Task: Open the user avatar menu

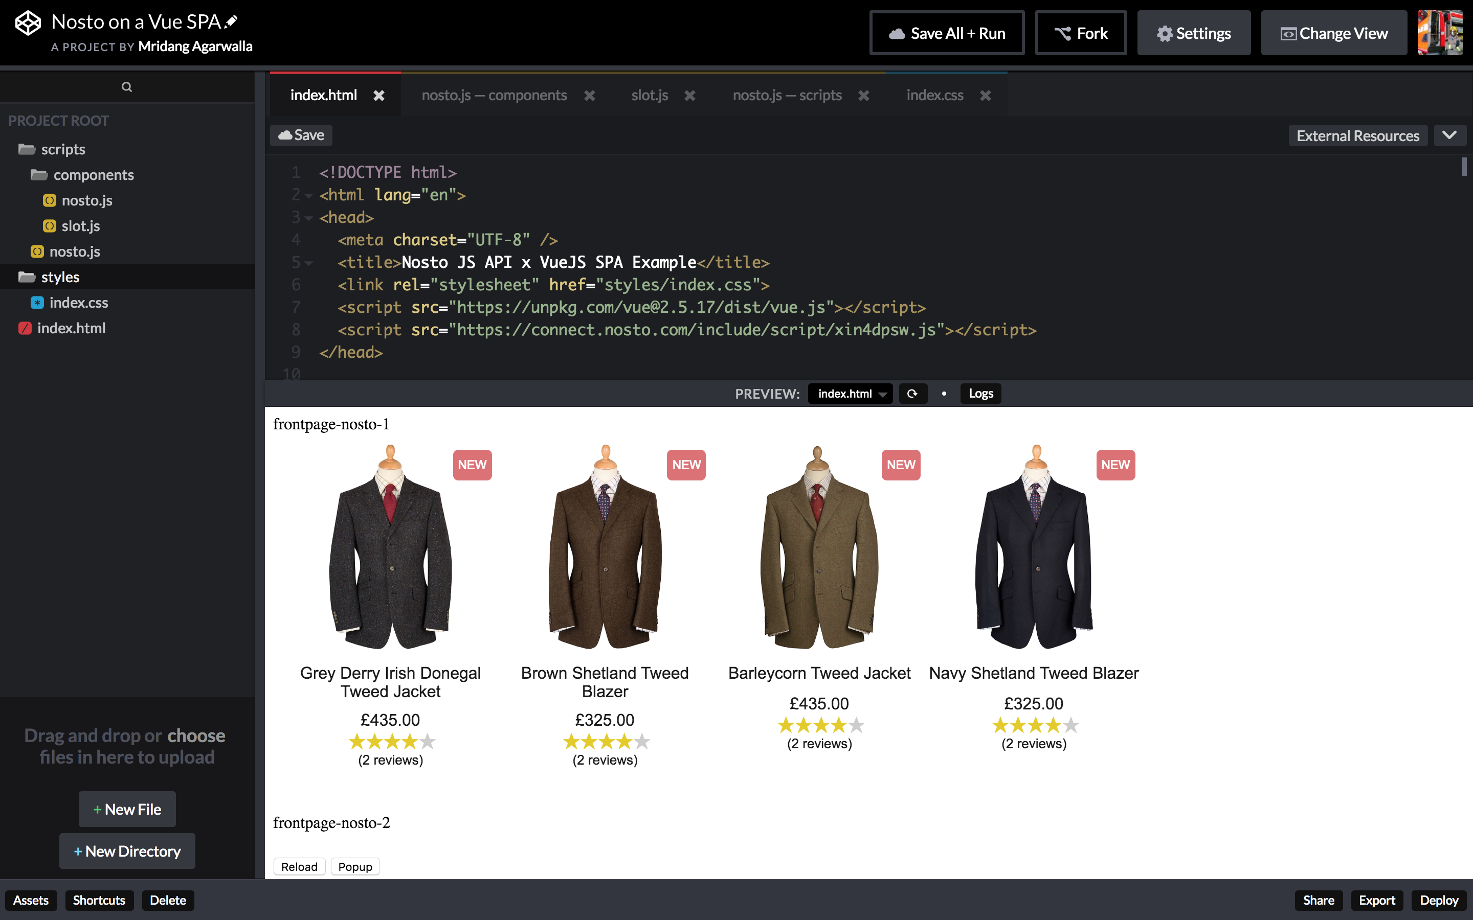Action: [1440, 32]
